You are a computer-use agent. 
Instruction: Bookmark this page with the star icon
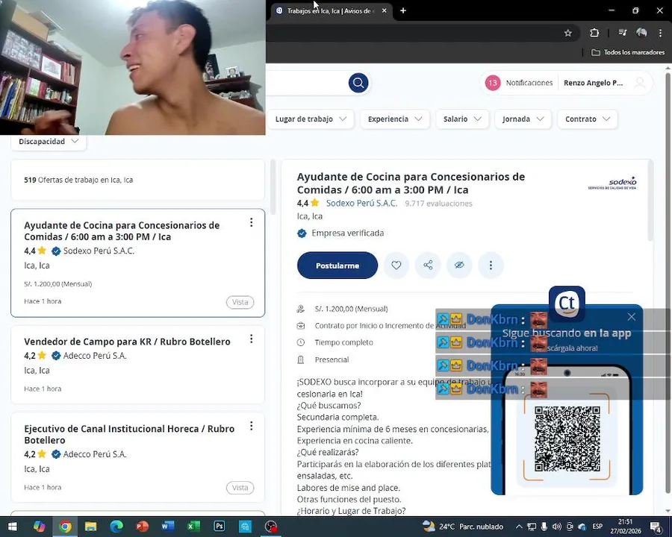coord(568,33)
